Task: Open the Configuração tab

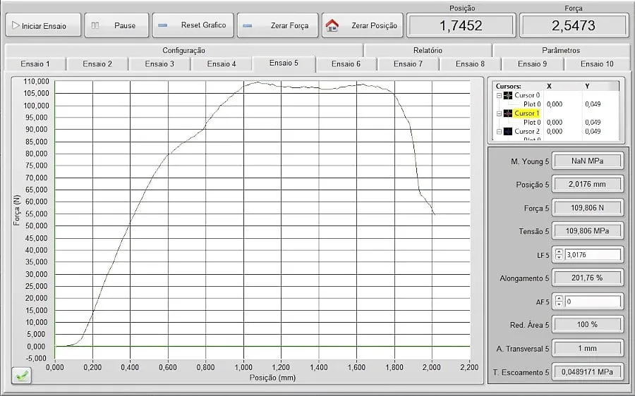Action: (183, 50)
